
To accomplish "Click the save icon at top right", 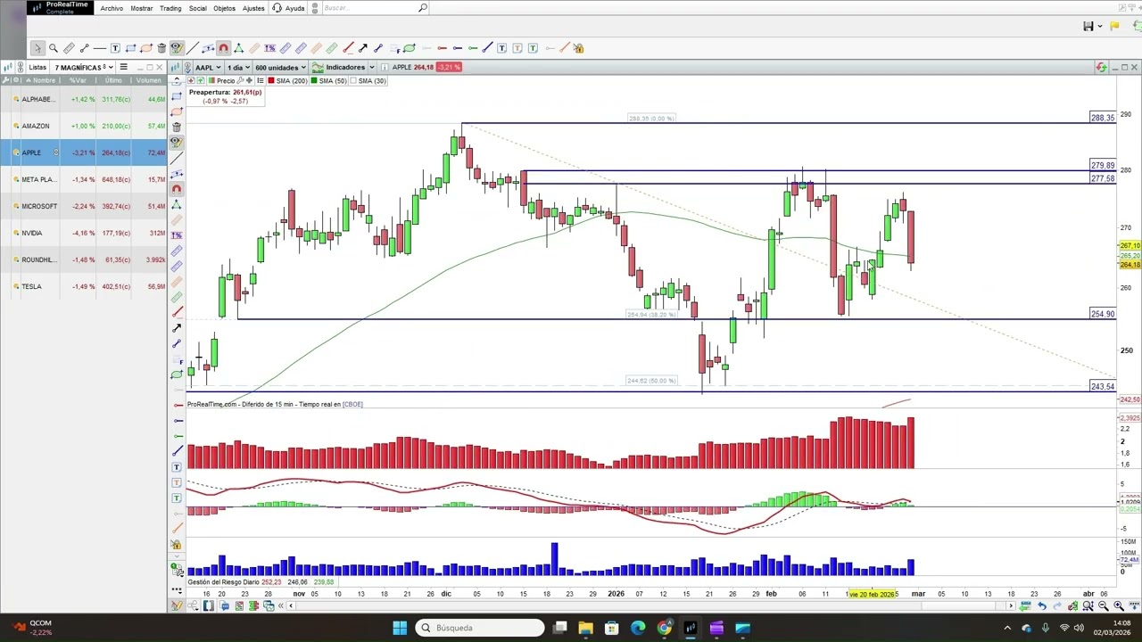I will click(1088, 26).
